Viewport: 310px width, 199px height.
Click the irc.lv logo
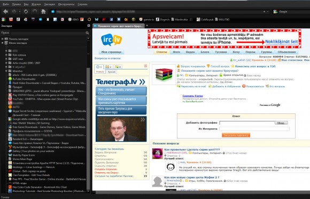[111, 40]
